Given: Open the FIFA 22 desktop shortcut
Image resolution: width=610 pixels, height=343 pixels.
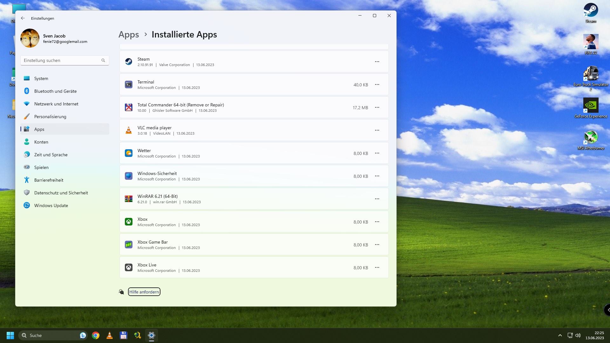Looking at the screenshot, I should (x=591, y=44).
